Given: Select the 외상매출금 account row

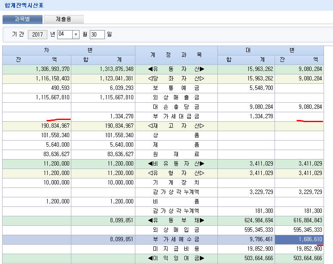Looking at the screenshot, I should tap(176, 98).
